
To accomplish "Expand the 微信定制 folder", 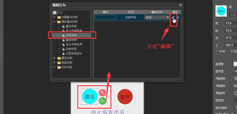I will (x=55, y=63).
